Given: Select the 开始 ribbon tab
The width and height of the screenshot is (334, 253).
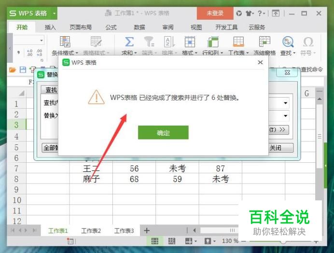Looking at the screenshot, I should (x=22, y=28).
